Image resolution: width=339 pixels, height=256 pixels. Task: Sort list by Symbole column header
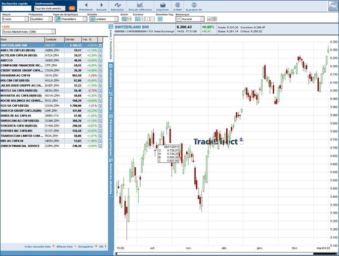point(55,39)
